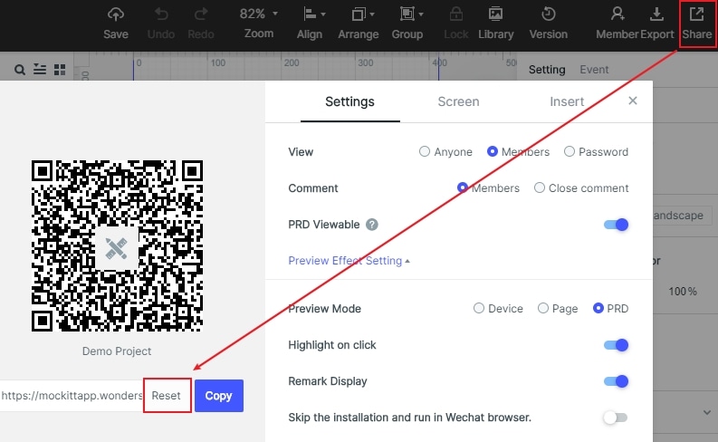This screenshot has width=718, height=442.
Task: Select Device preview mode
Action: point(478,308)
